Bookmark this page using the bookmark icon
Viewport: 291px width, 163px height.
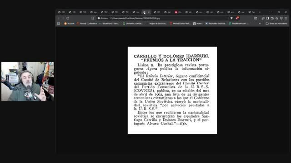tap(93, 18)
